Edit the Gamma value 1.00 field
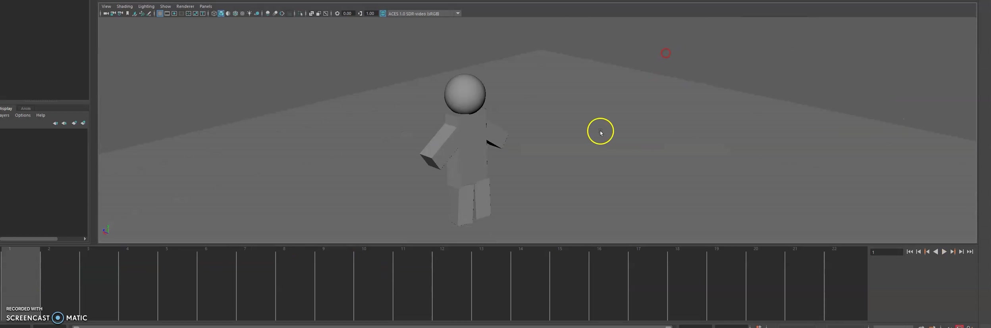This screenshot has width=991, height=328. click(370, 13)
